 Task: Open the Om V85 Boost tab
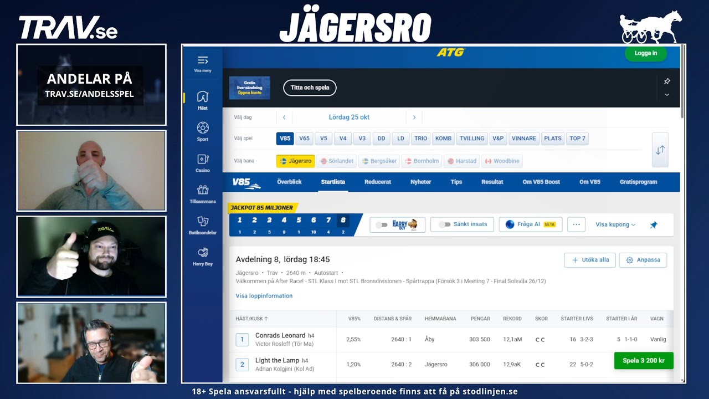click(541, 182)
